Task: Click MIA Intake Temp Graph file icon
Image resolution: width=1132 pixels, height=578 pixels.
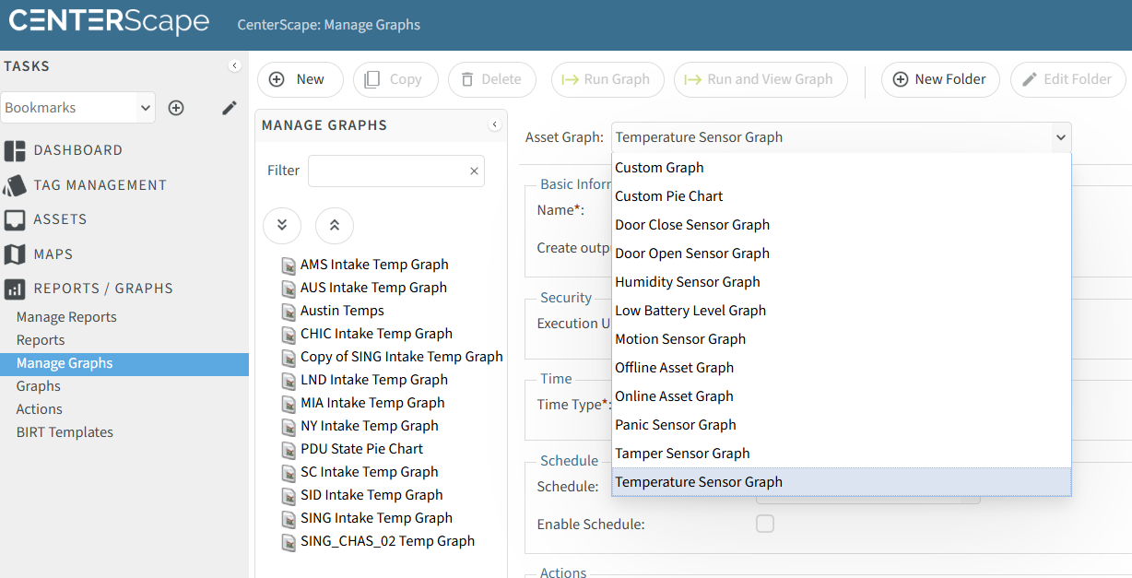Action: [289, 404]
